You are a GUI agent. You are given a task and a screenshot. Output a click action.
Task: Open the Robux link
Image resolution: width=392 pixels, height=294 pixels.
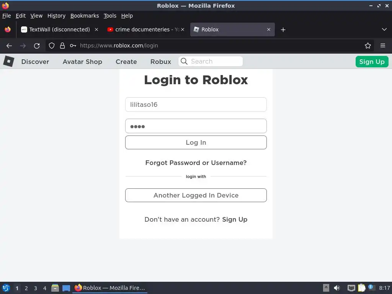160,62
